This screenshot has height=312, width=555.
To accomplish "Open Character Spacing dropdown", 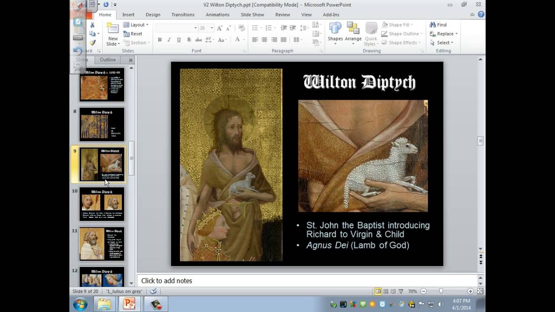I will pyautogui.click(x=210, y=39).
